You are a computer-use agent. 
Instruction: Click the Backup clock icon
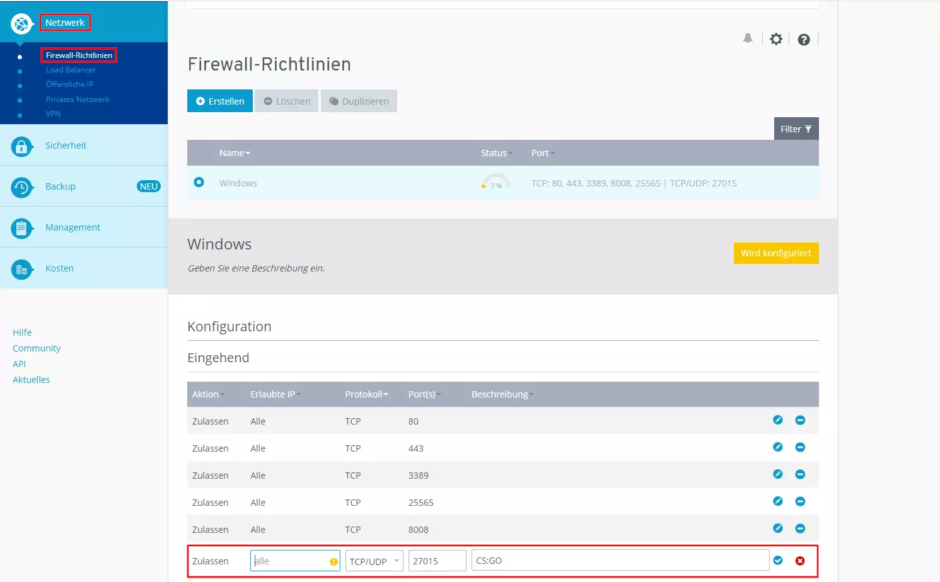pos(21,188)
